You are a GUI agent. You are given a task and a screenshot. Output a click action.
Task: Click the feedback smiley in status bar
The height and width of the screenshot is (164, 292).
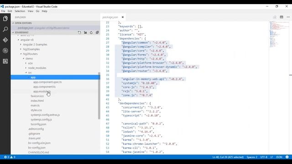287,157
